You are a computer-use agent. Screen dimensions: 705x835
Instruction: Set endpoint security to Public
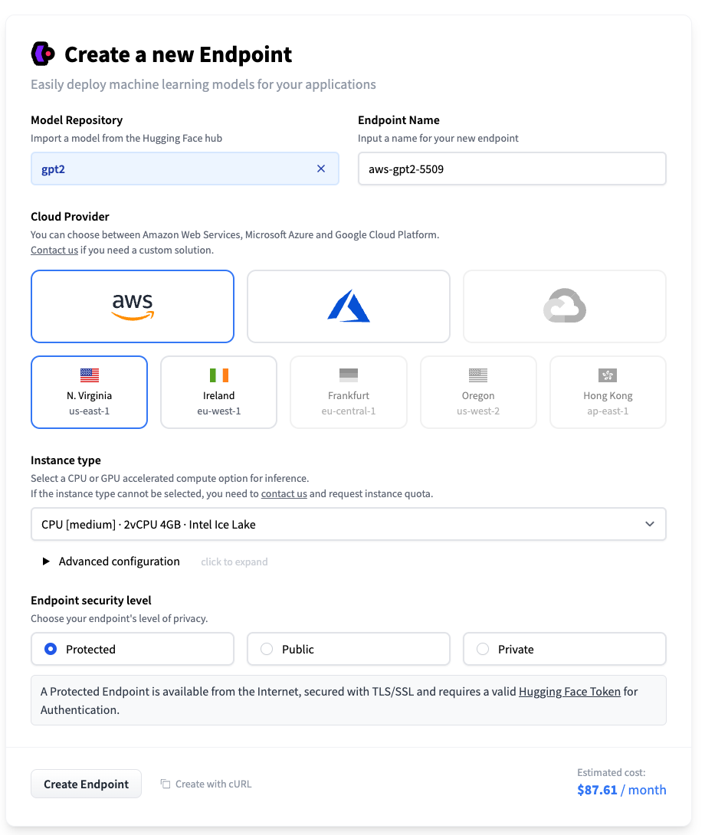(267, 649)
